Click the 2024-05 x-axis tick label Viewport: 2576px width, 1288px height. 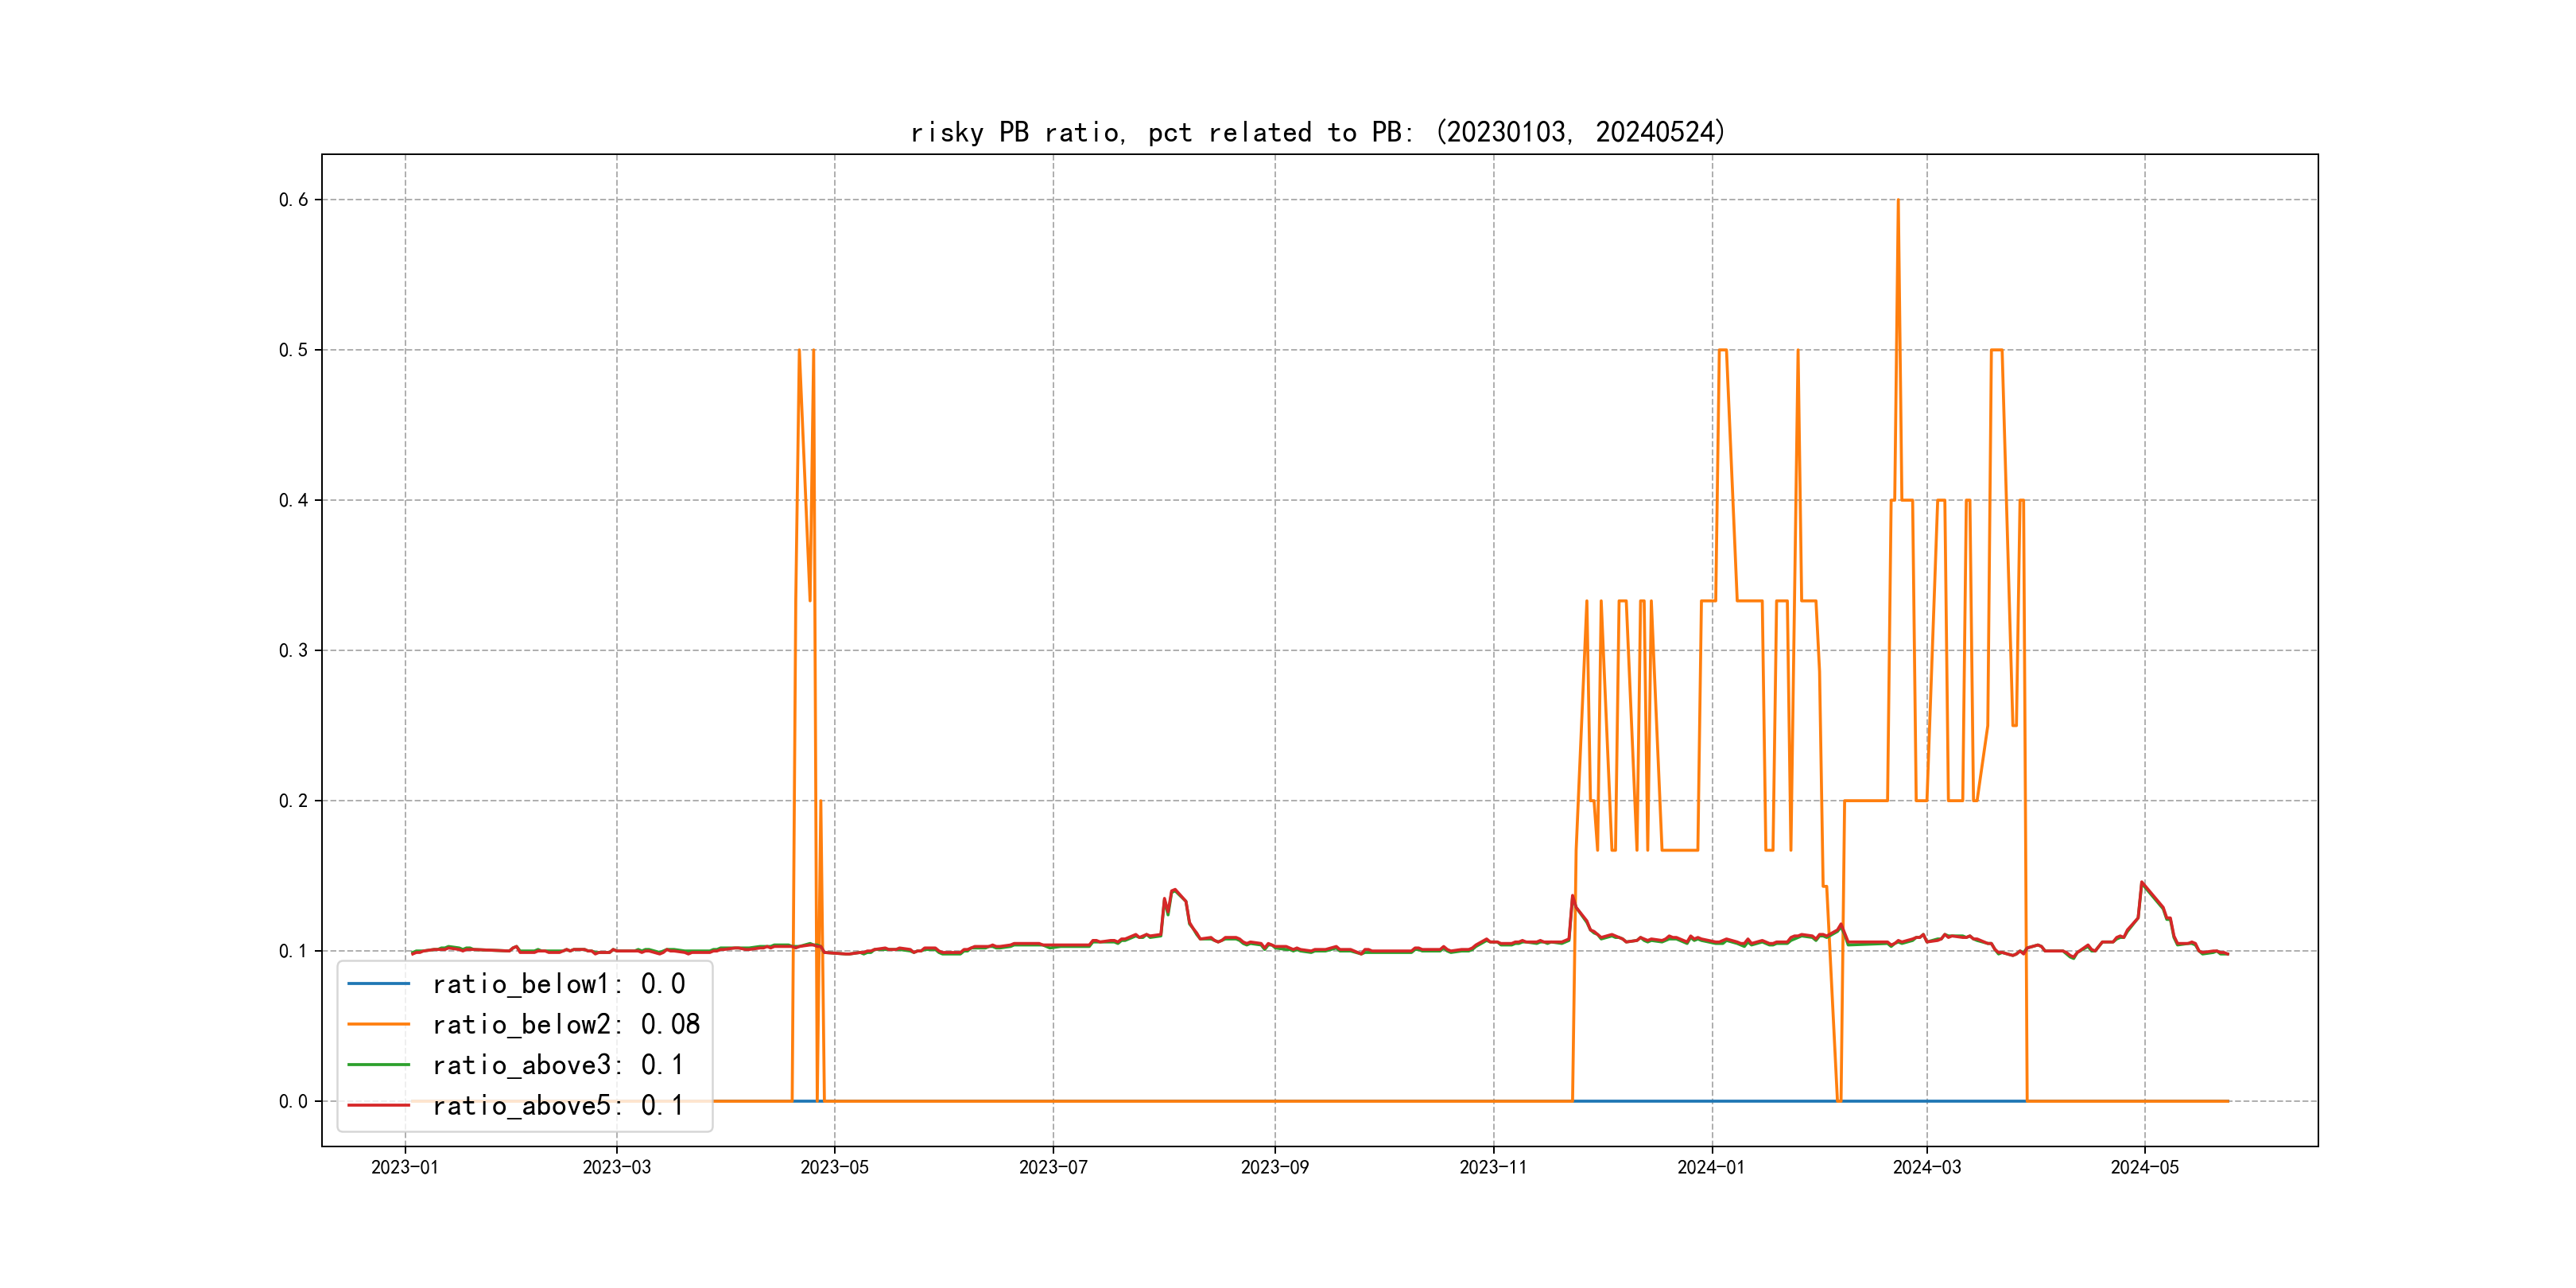(x=2144, y=1167)
